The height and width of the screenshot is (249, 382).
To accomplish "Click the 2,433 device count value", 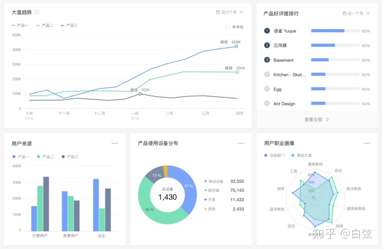I will (238, 209).
